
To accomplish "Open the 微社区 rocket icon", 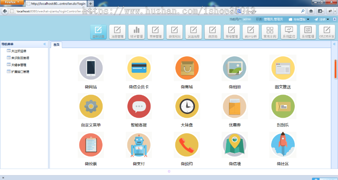I will (x=283, y=145).
